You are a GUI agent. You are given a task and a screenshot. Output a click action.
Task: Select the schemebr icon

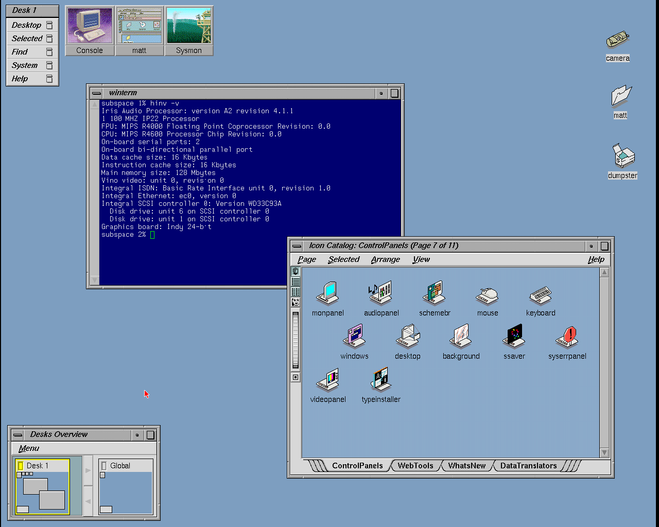(x=435, y=293)
